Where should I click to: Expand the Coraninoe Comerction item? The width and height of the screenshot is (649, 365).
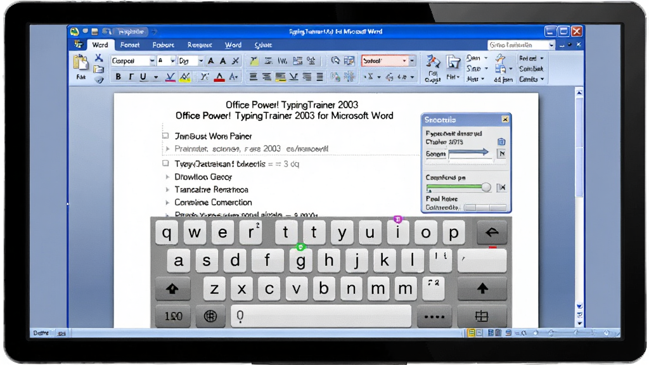tap(167, 203)
